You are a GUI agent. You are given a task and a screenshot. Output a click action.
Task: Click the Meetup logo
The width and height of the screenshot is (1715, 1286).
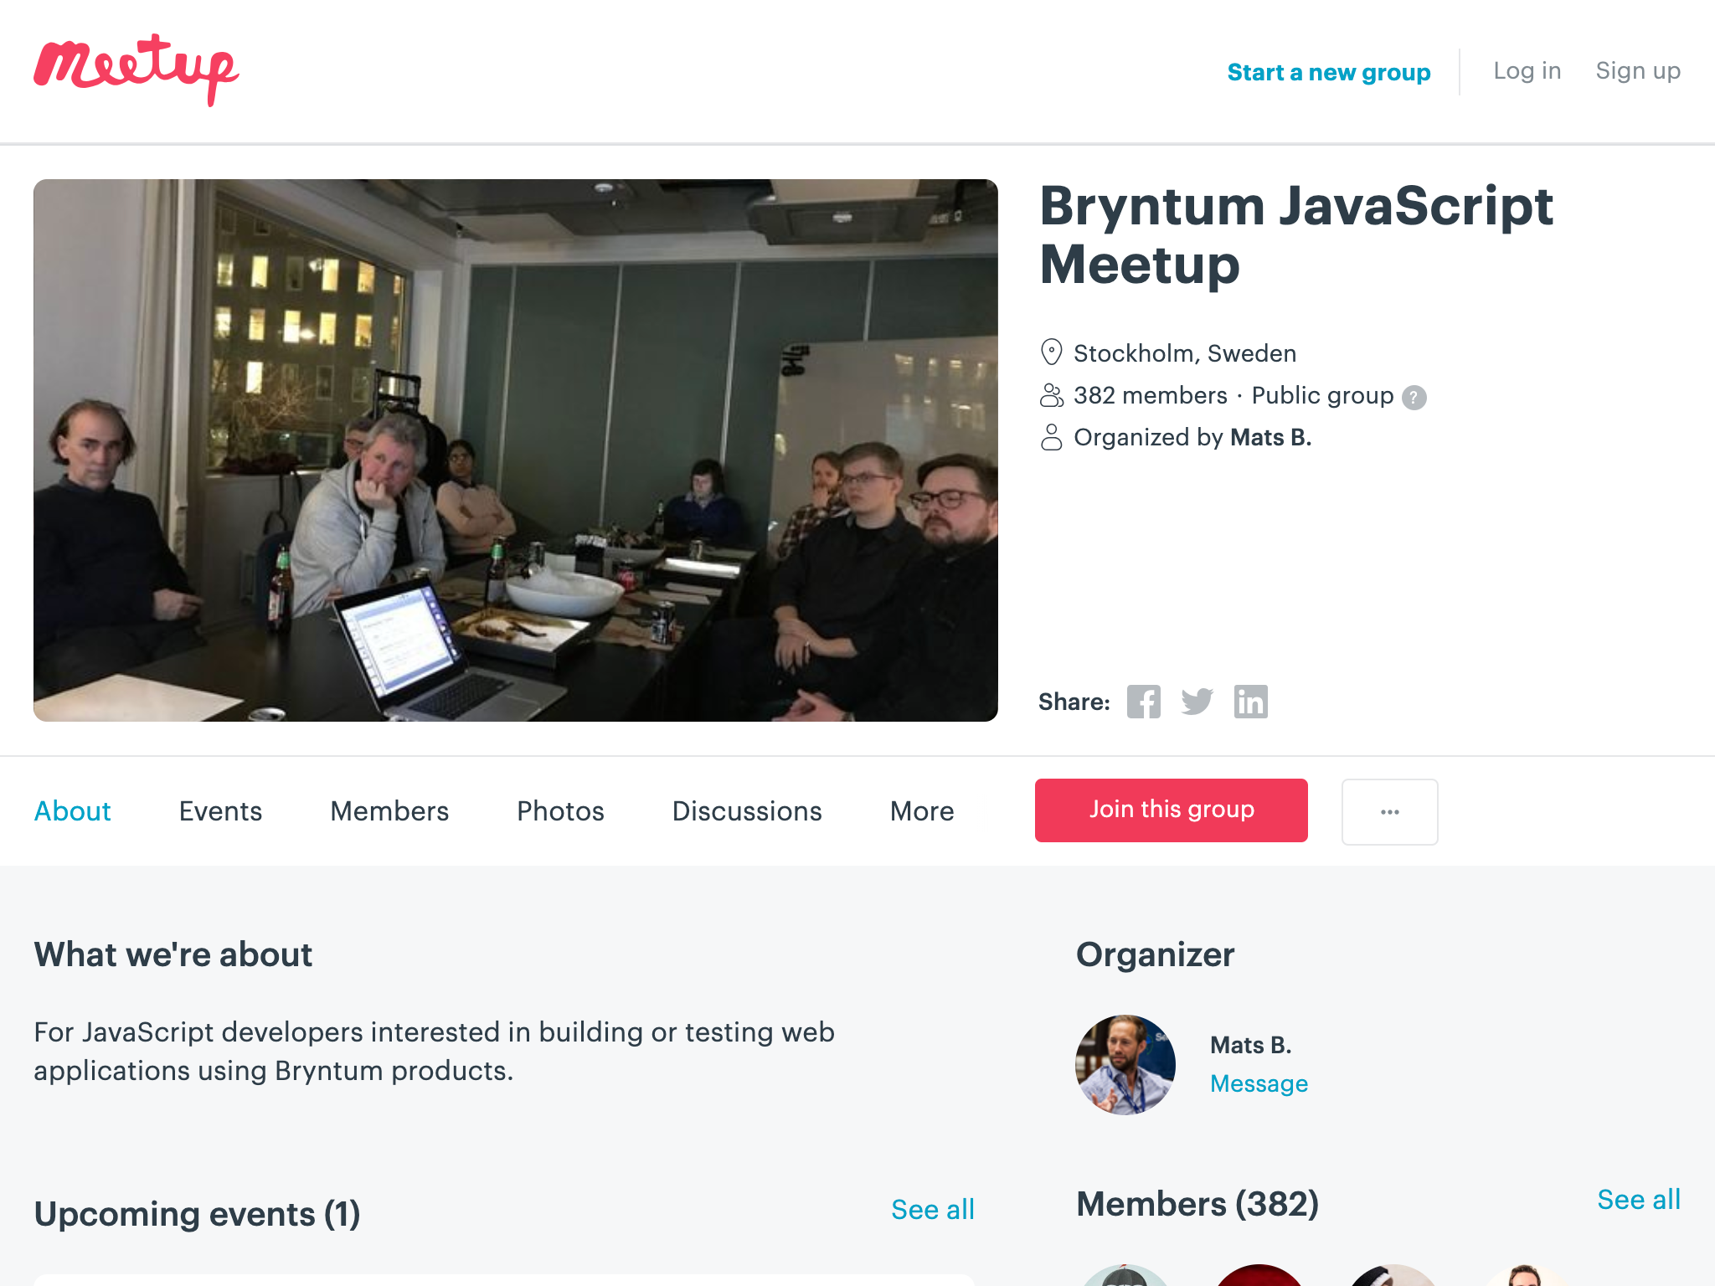click(x=136, y=70)
